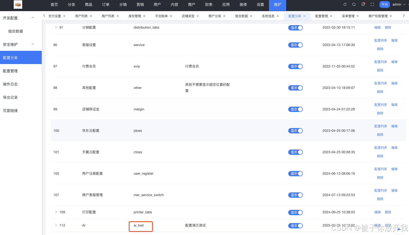Image resolution: width=409 pixels, height=235 pixels.
Task: Close the 支付设置 tab
Action: pos(64,16)
